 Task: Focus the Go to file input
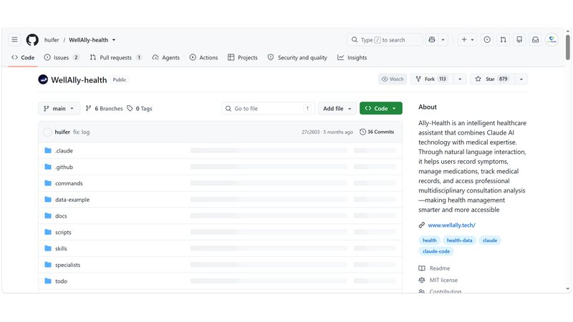(268, 109)
